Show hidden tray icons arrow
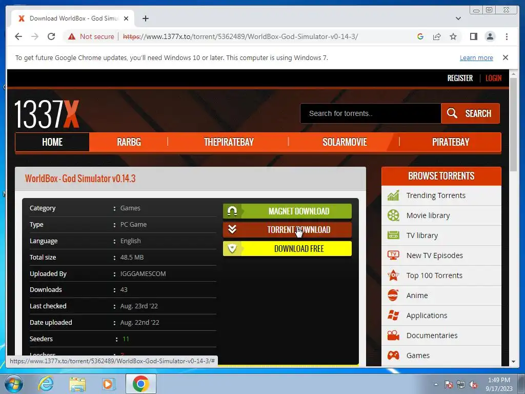Viewport: 525px width, 394px height. tap(436, 384)
